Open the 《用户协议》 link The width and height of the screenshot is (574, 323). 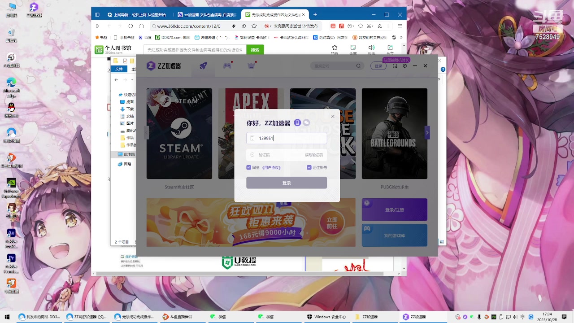(x=271, y=167)
